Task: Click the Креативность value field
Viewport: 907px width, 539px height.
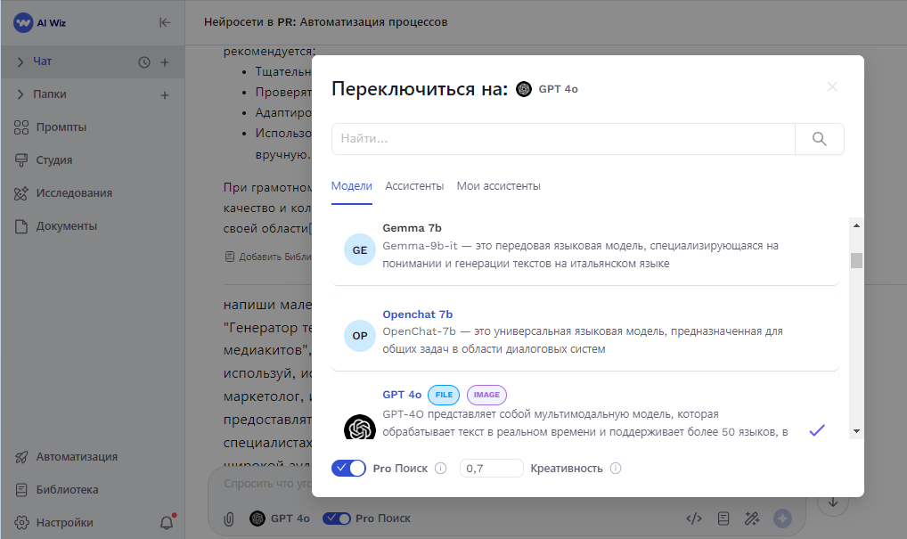Action: (x=491, y=469)
